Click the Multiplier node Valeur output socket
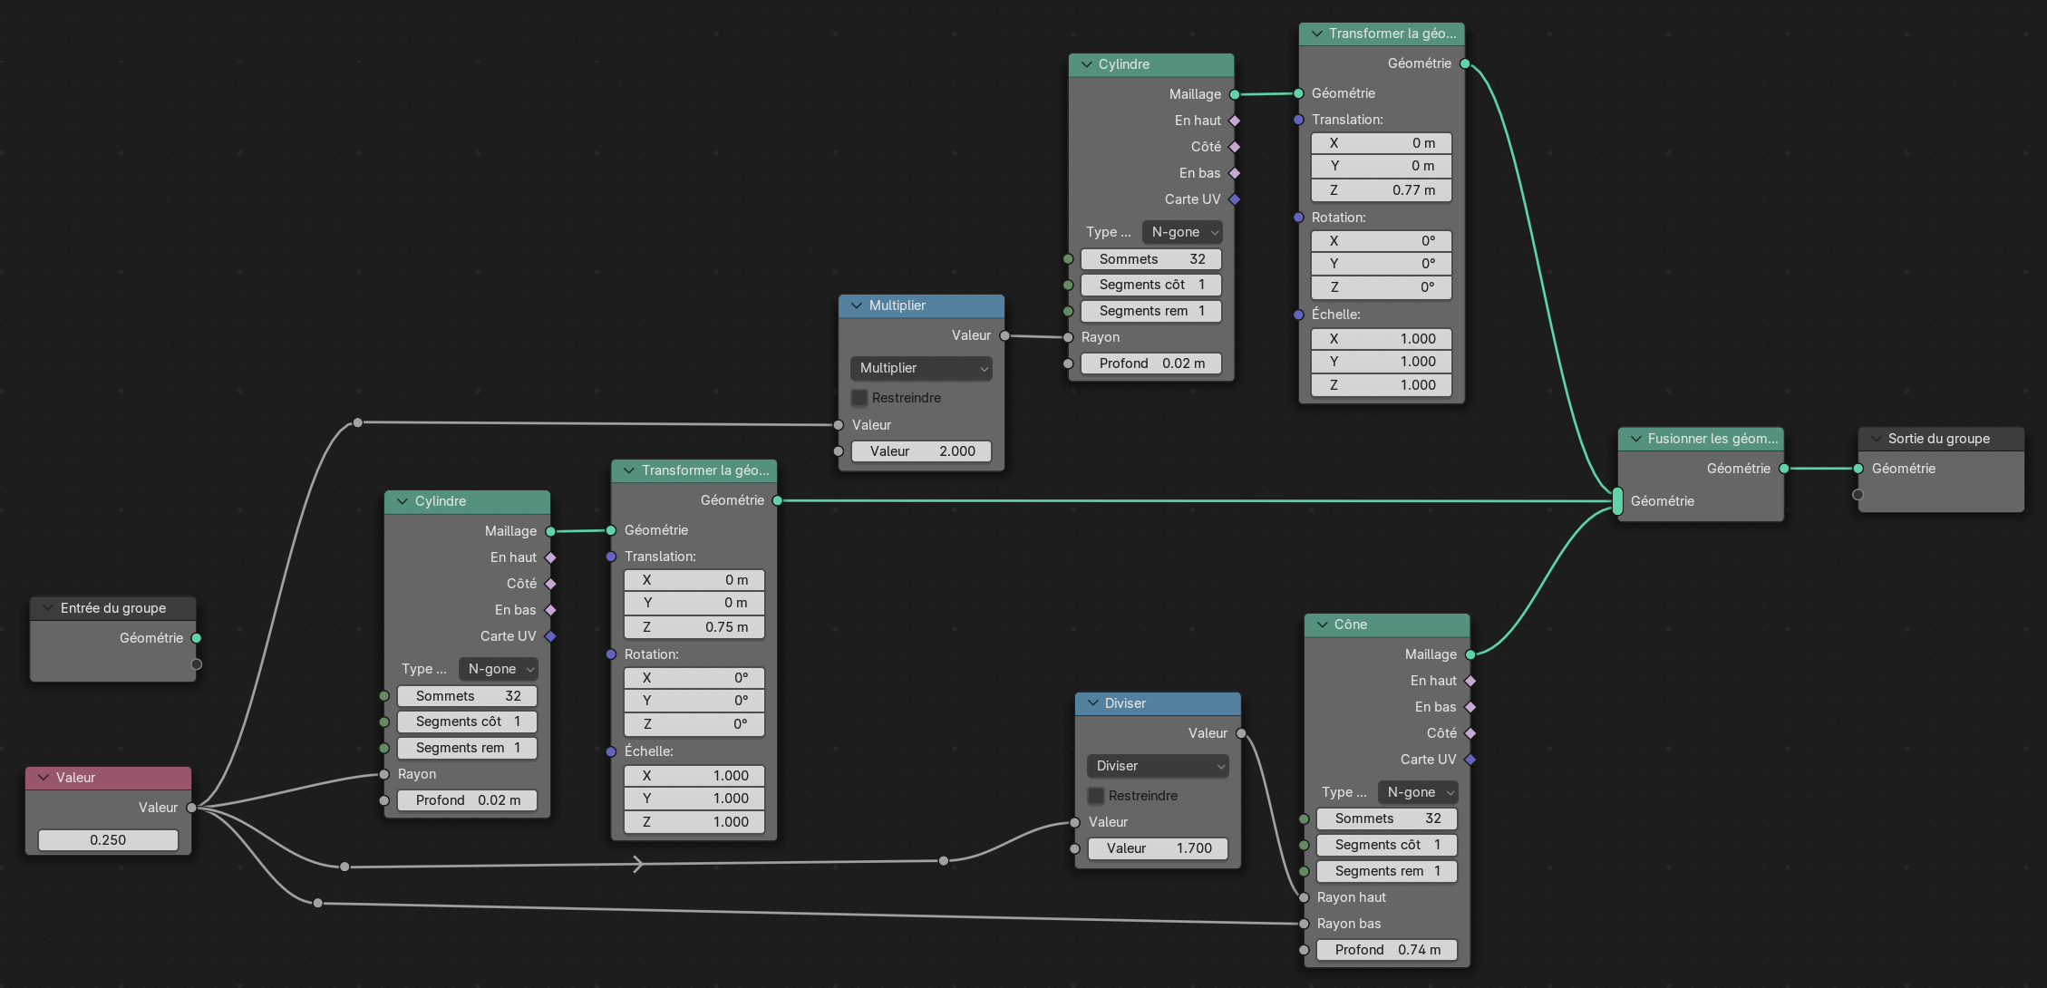This screenshot has height=988, width=2047. (1004, 335)
